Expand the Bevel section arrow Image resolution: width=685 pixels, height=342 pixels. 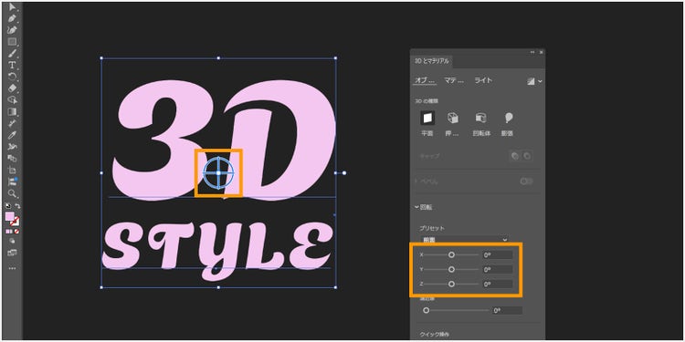(416, 181)
